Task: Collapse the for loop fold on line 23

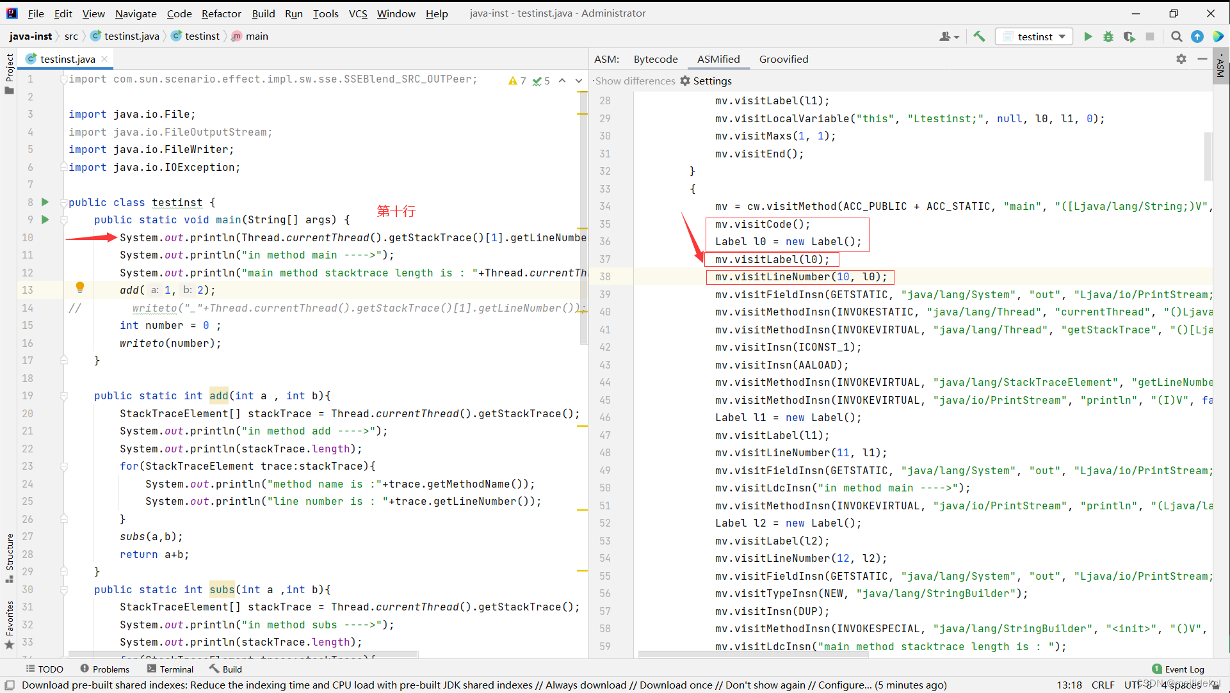Action: (x=64, y=466)
